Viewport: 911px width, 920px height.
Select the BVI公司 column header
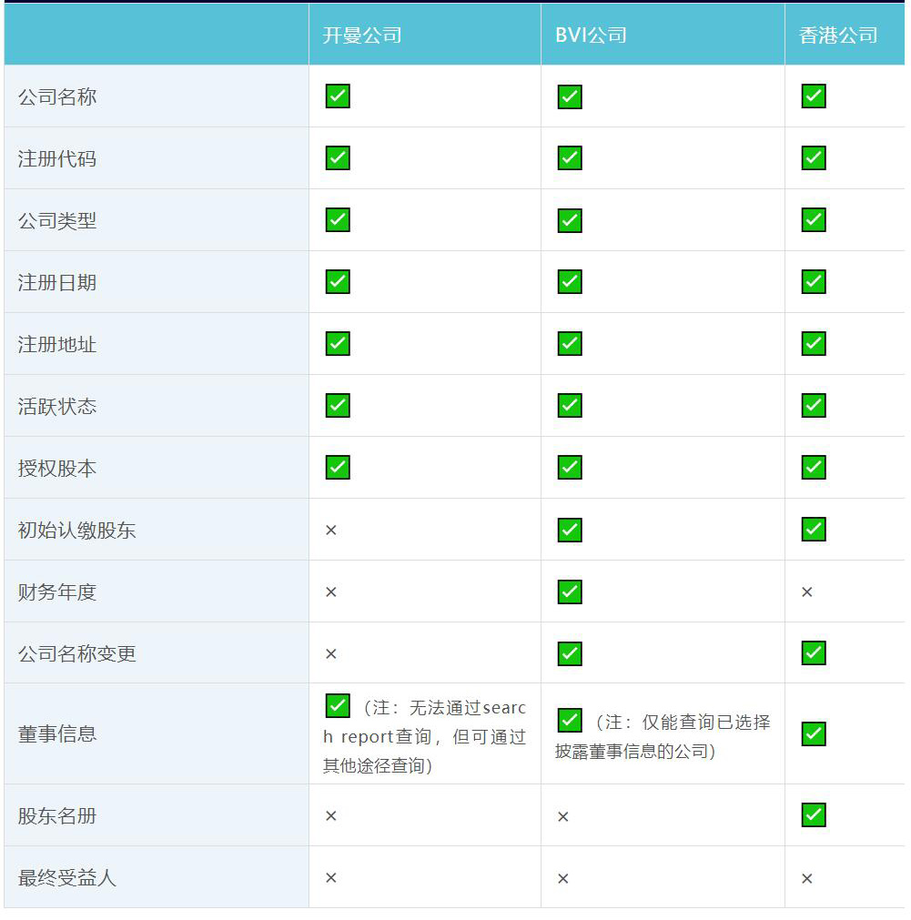coord(592,35)
